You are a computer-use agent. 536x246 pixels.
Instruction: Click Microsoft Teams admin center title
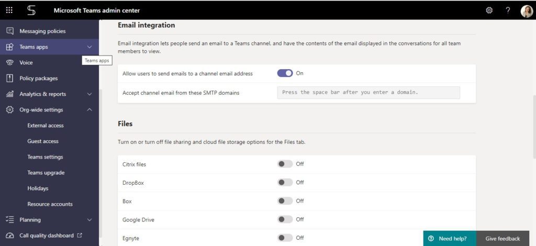coord(97,10)
